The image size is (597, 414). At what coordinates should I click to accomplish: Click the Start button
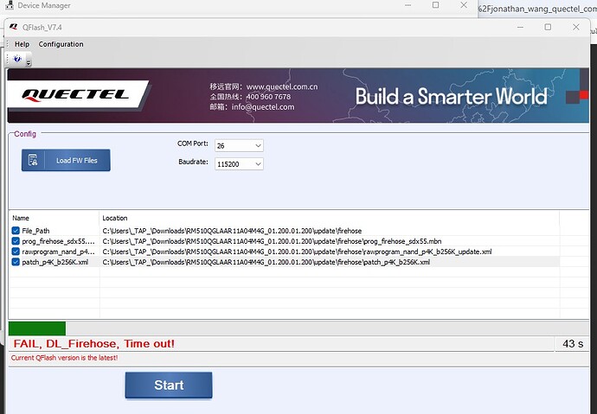[169, 385]
